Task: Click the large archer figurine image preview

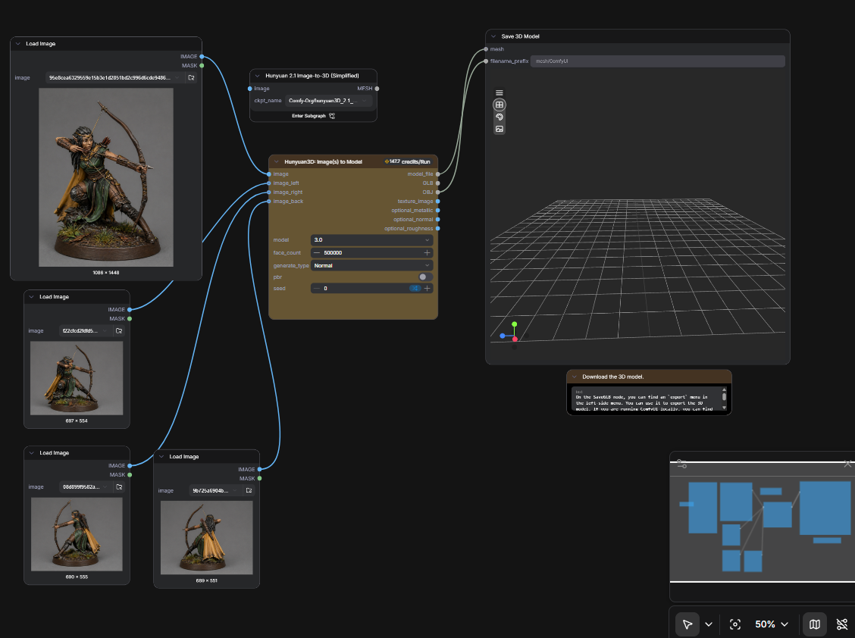Action: click(x=106, y=177)
